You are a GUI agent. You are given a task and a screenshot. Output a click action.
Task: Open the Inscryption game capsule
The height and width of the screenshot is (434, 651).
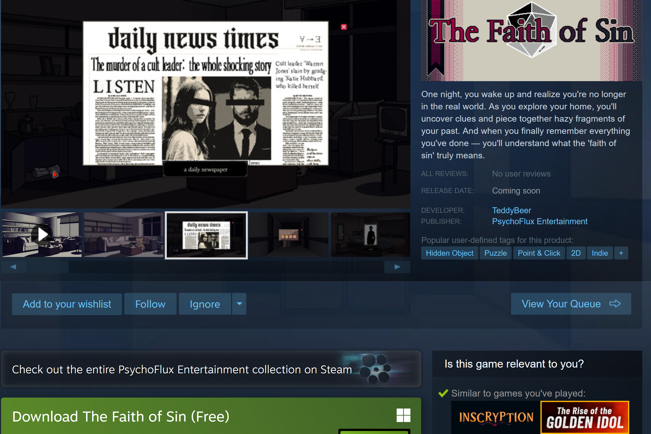[495, 417]
